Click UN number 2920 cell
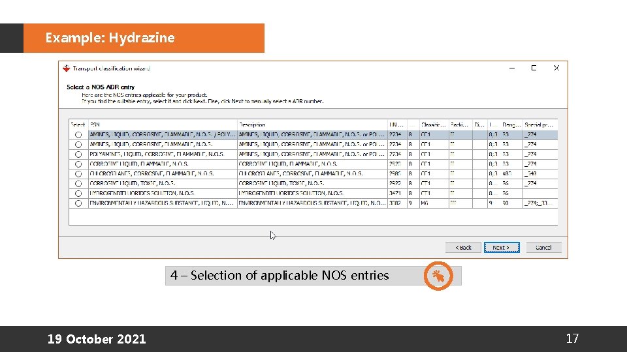627x352 pixels. point(397,164)
